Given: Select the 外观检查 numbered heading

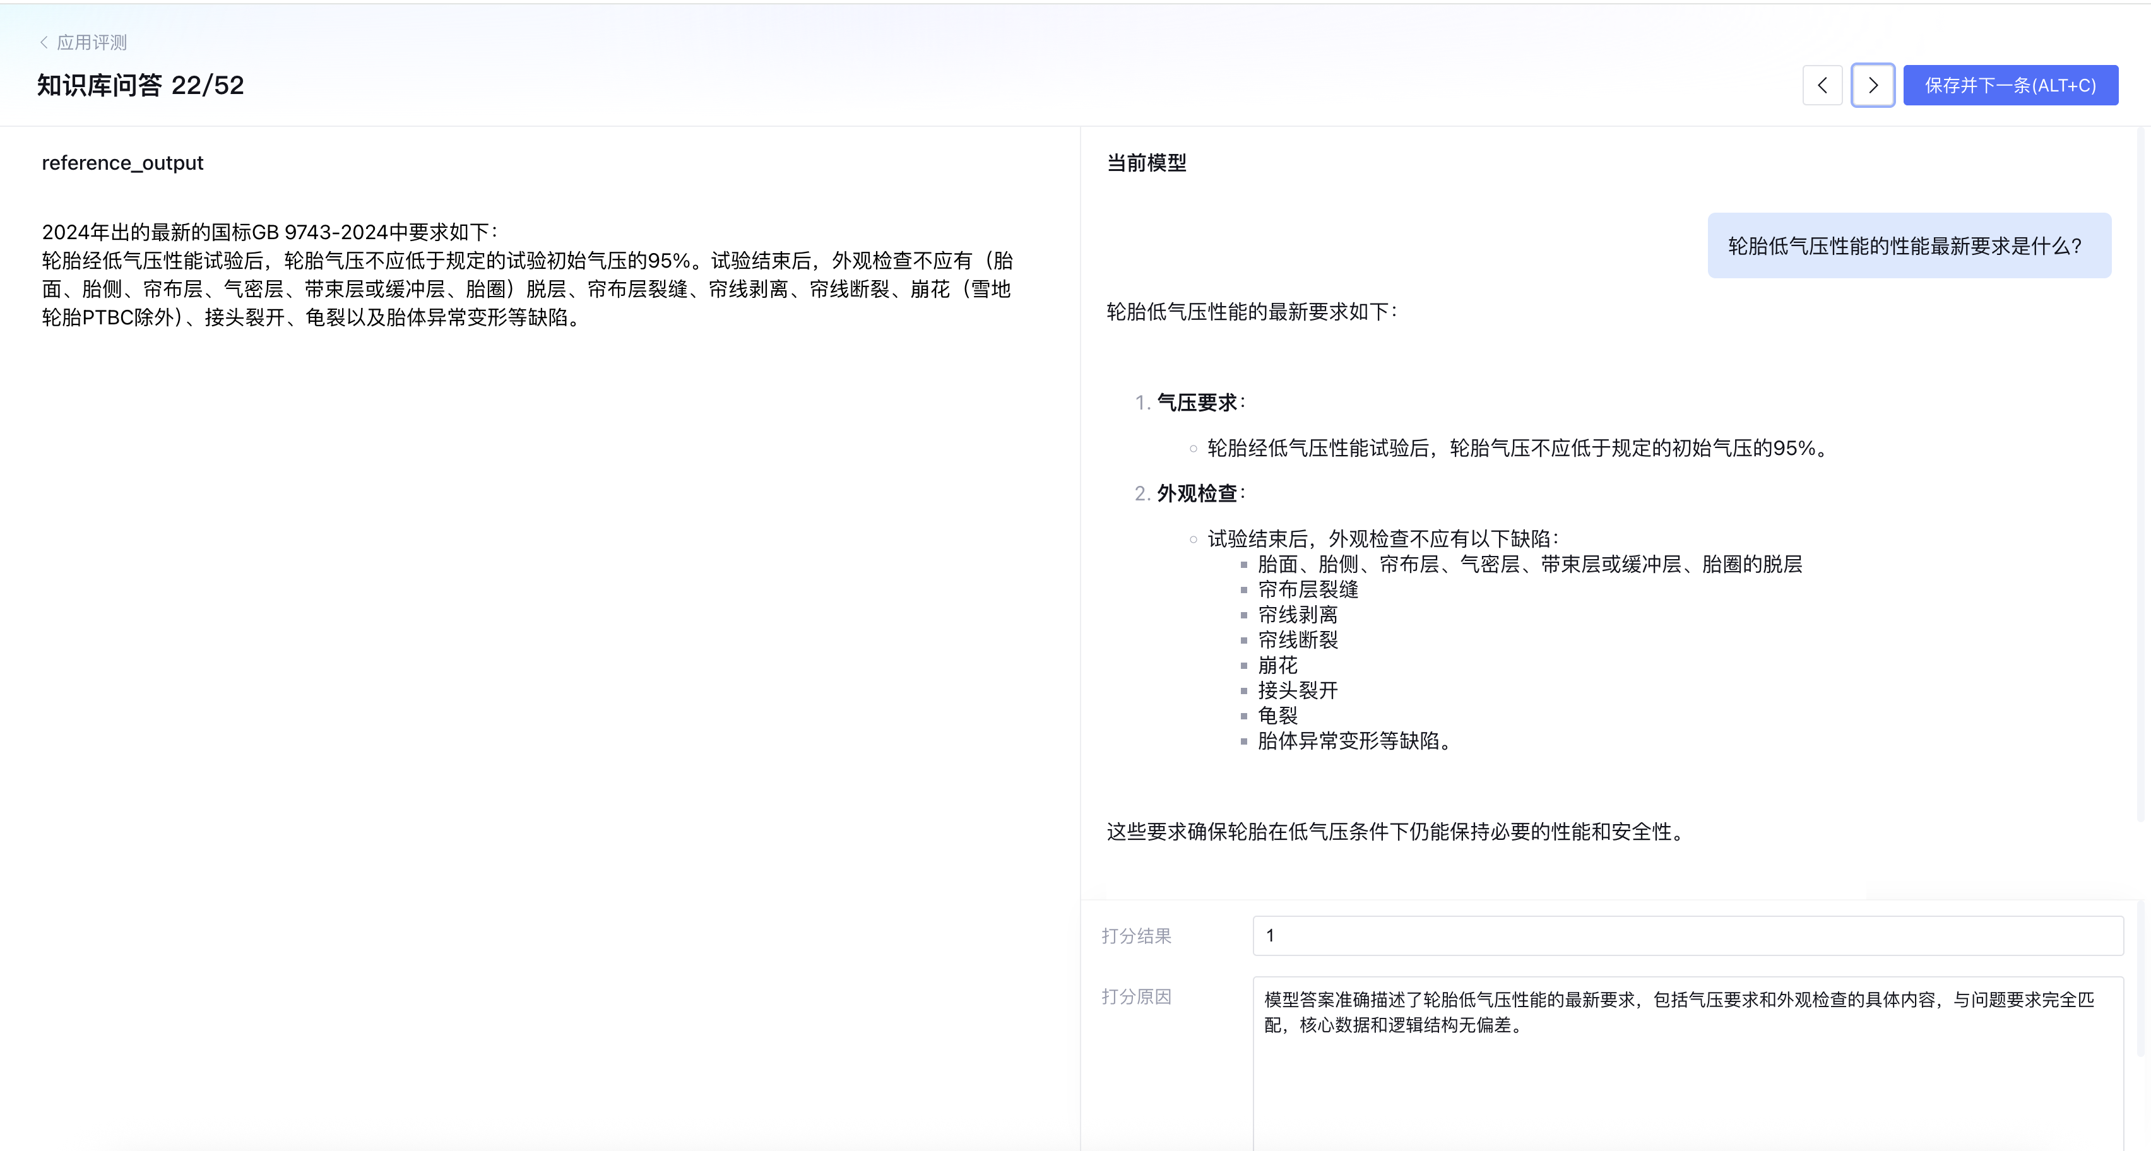Looking at the screenshot, I should [x=1197, y=493].
